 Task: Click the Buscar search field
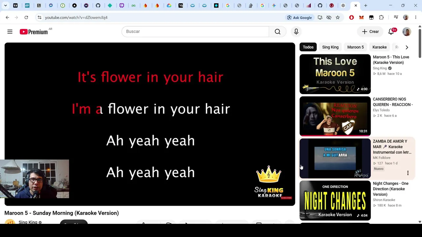tap(195, 32)
